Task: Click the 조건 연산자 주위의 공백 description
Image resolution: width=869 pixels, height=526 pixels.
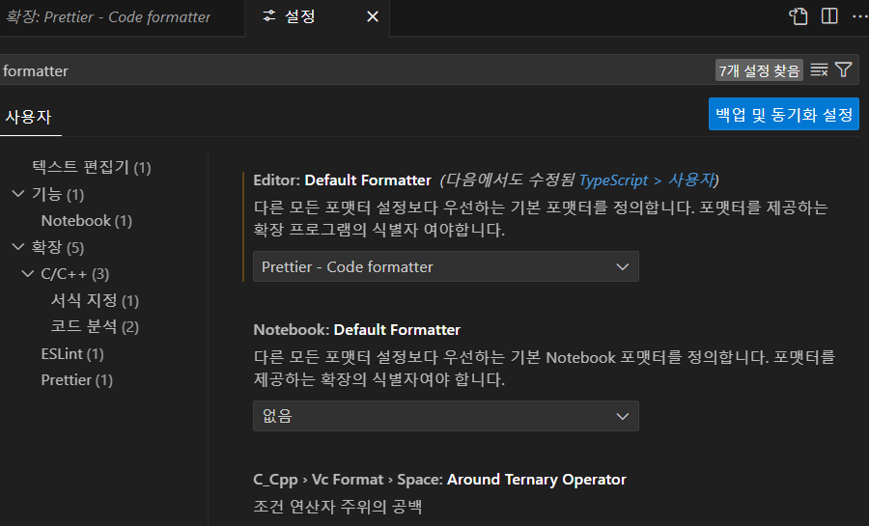Action: coord(338,506)
